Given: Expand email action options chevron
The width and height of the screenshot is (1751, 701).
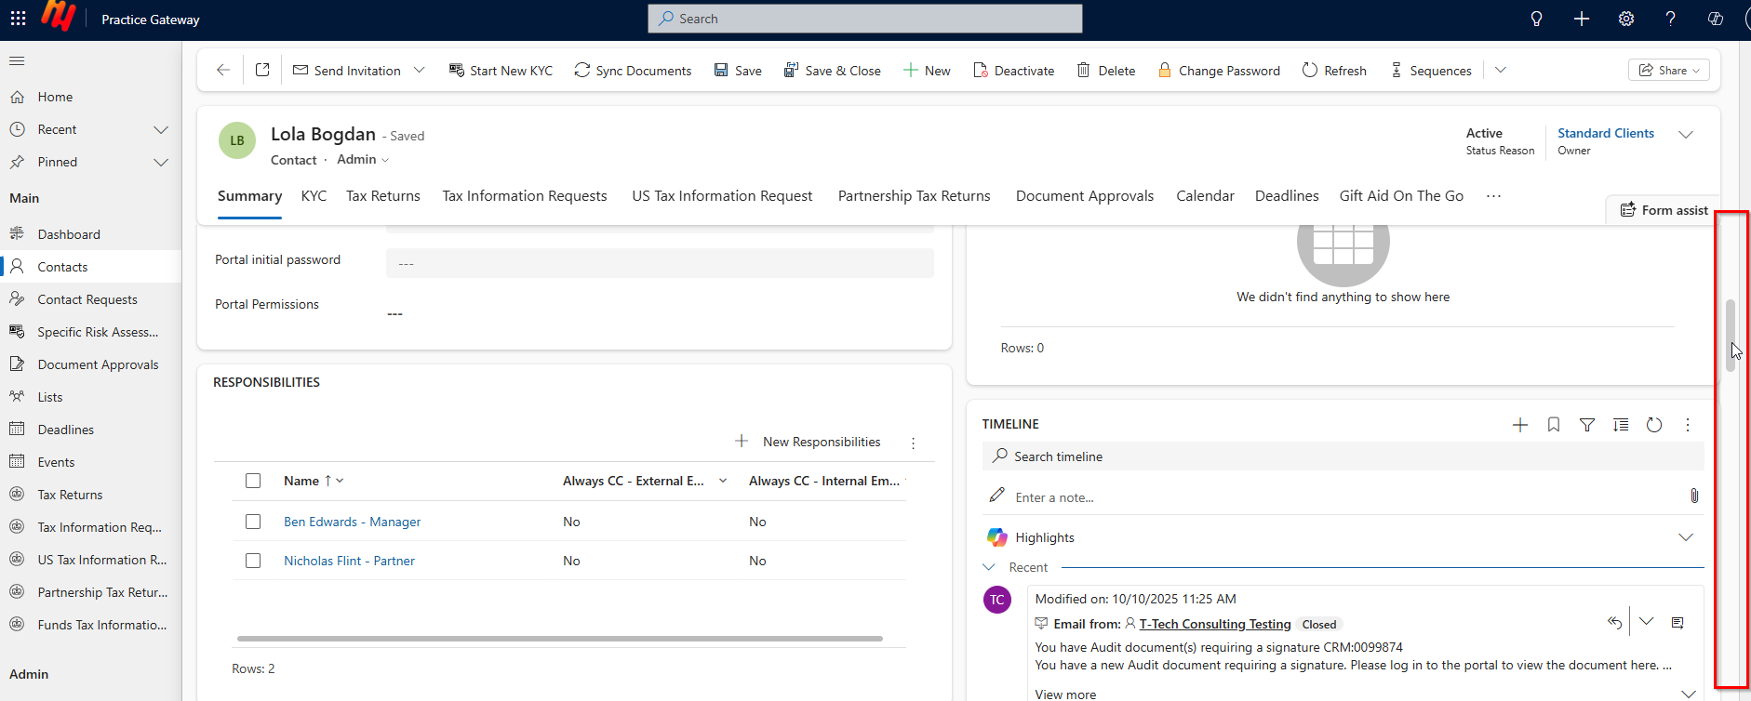Looking at the screenshot, I should (x=1646, y=622).
